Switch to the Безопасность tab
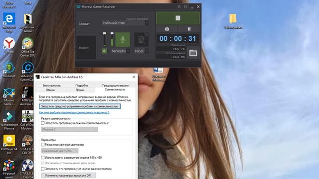Viewport: 319px width, 179px height. pos(52,86)
